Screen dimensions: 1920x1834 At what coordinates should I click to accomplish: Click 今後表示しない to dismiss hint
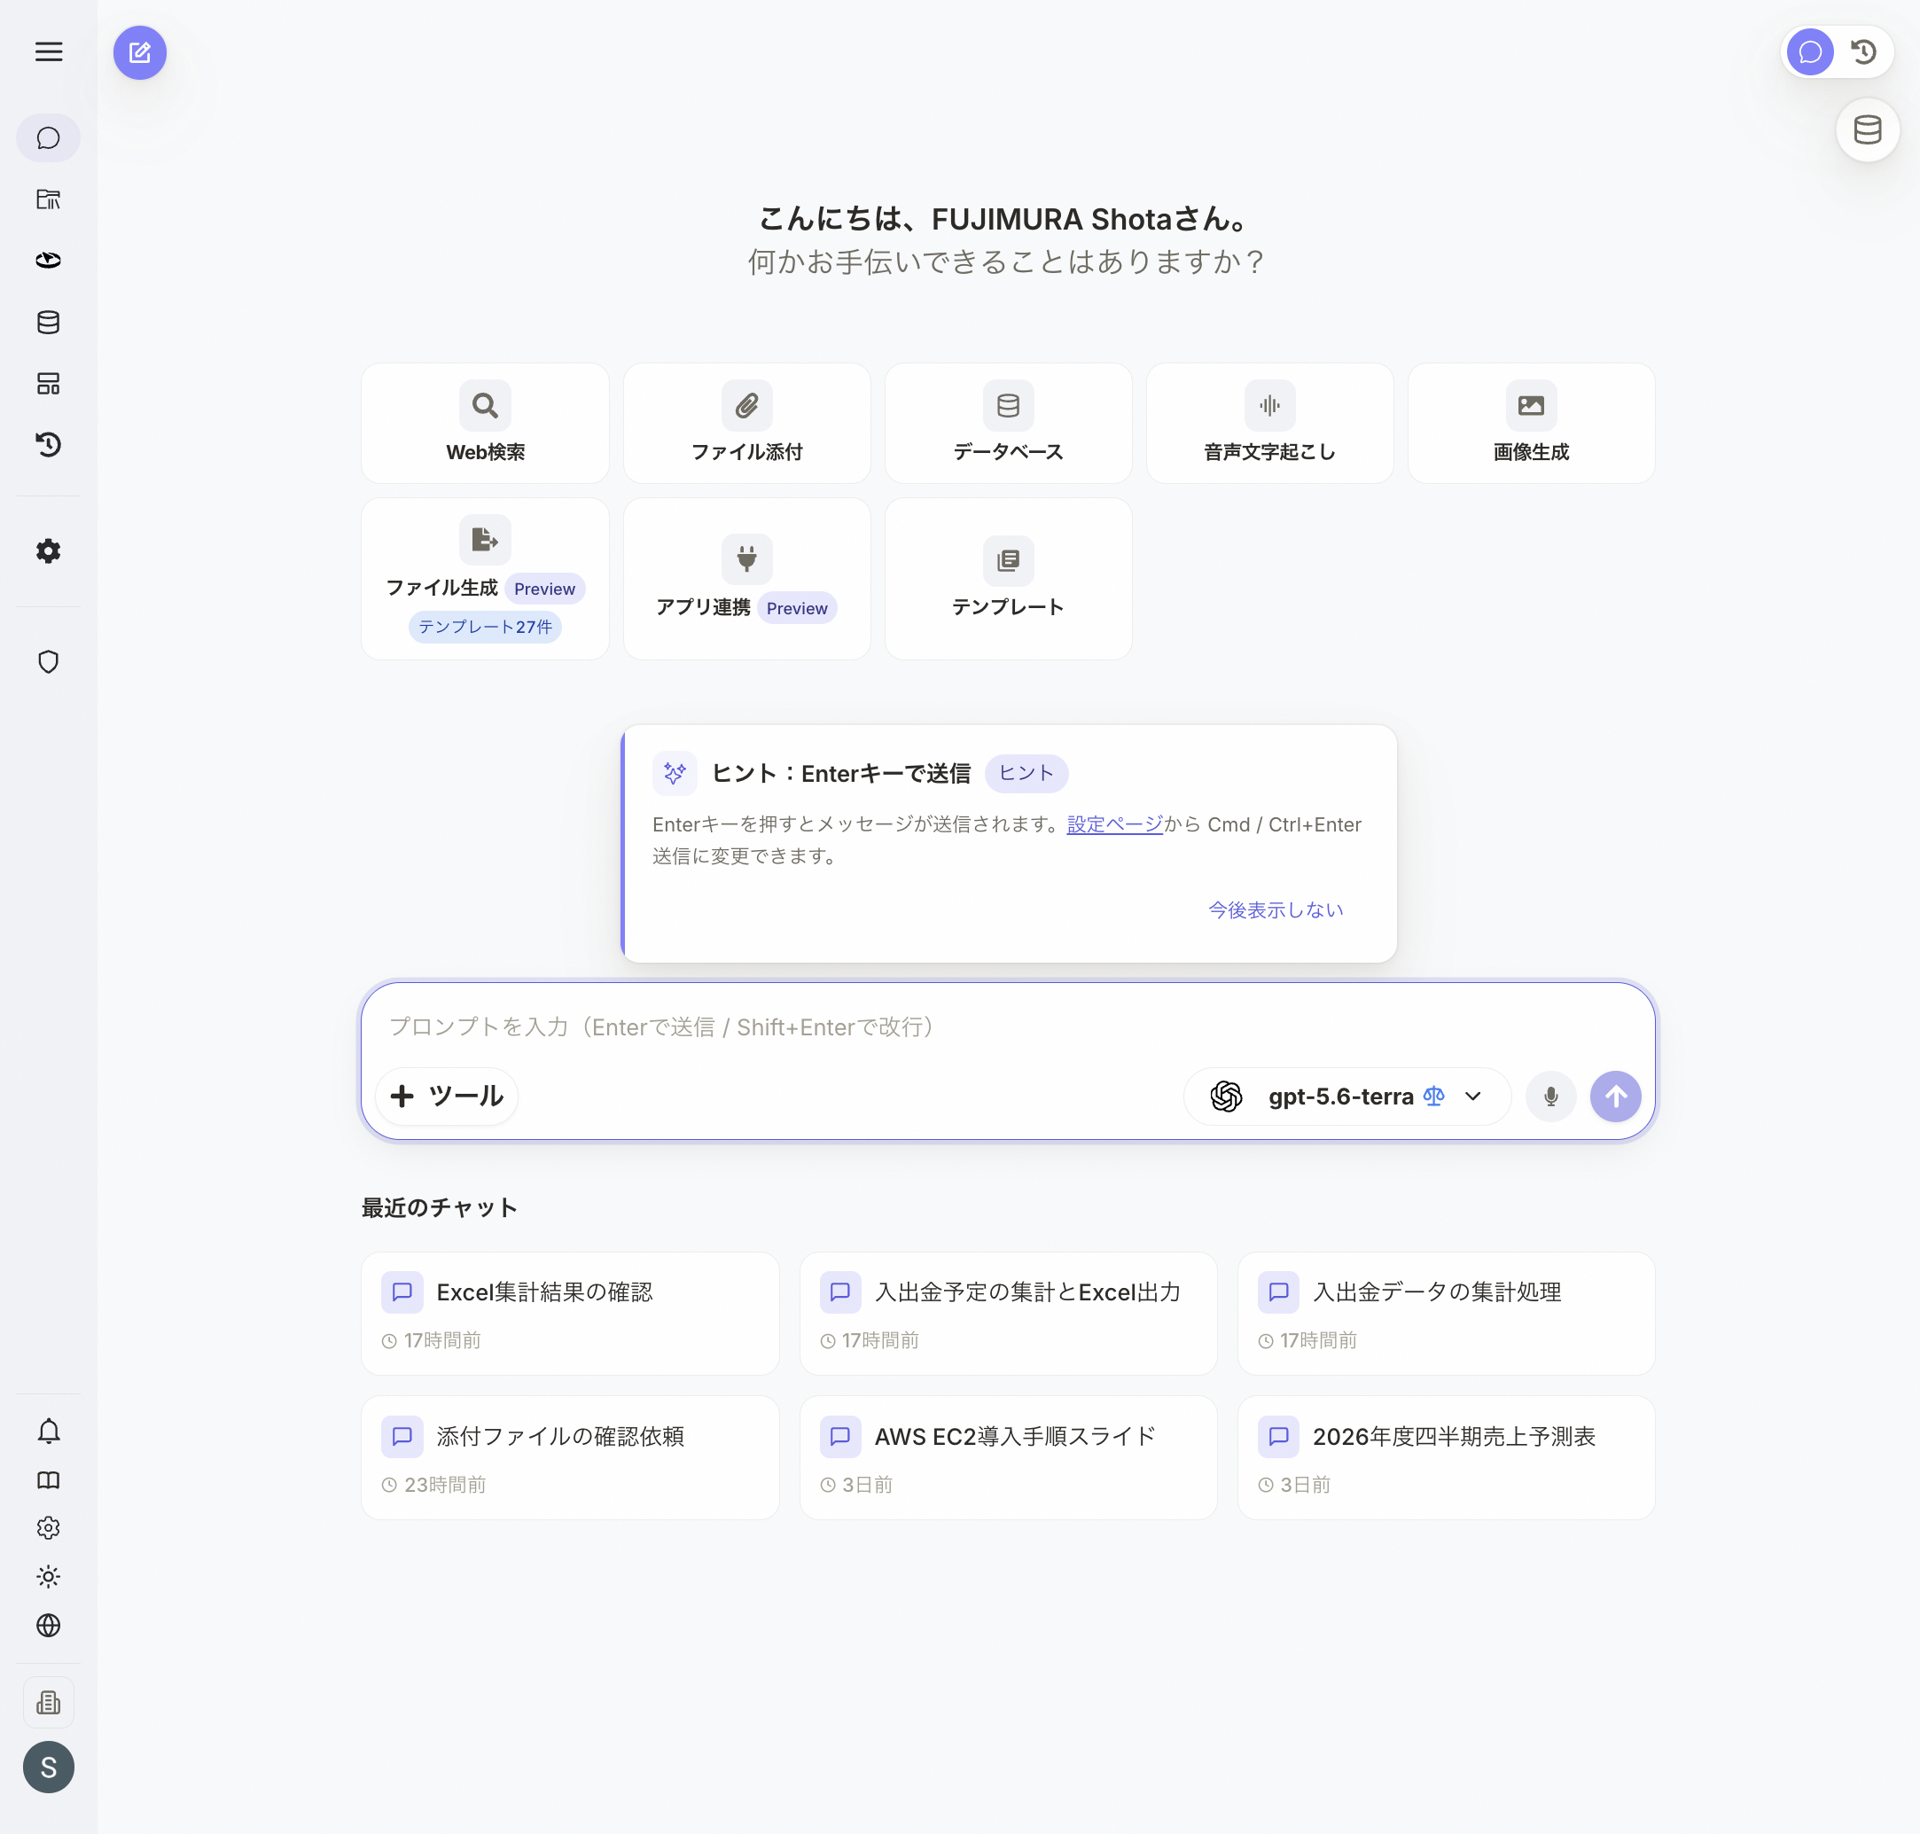1276,909
